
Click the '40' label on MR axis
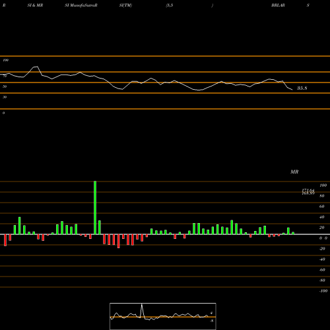pos(322,217)
